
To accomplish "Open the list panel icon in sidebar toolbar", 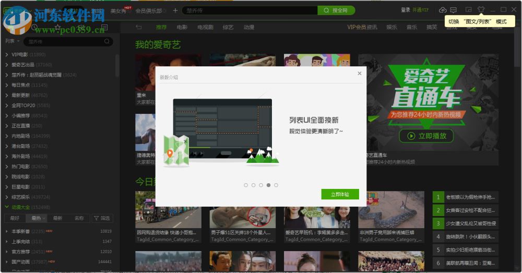I will (x=104, y=27).
